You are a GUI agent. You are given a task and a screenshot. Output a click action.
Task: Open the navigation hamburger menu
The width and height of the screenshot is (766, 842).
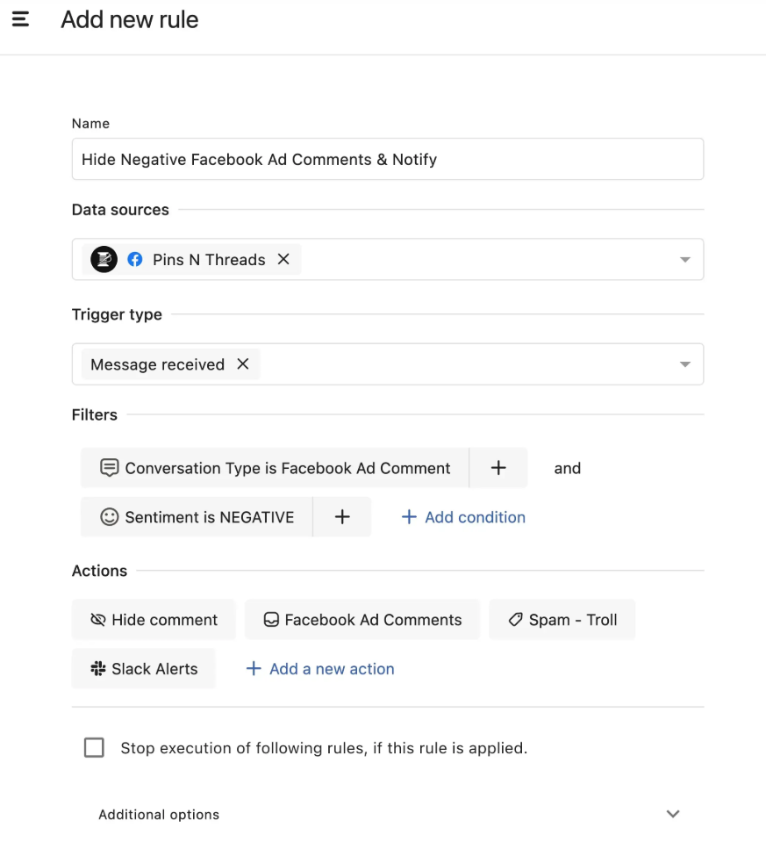pyautogui.click(x=20, y=19)
